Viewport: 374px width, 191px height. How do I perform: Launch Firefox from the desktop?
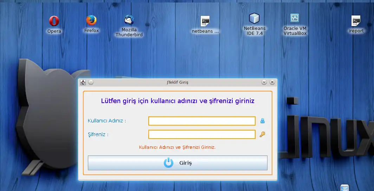tap(91, 20)
